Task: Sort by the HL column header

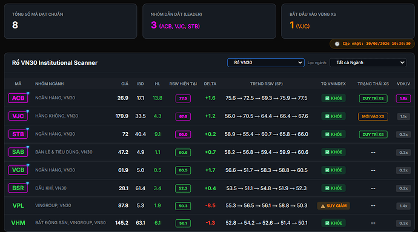Action: [x=158, y=84]
